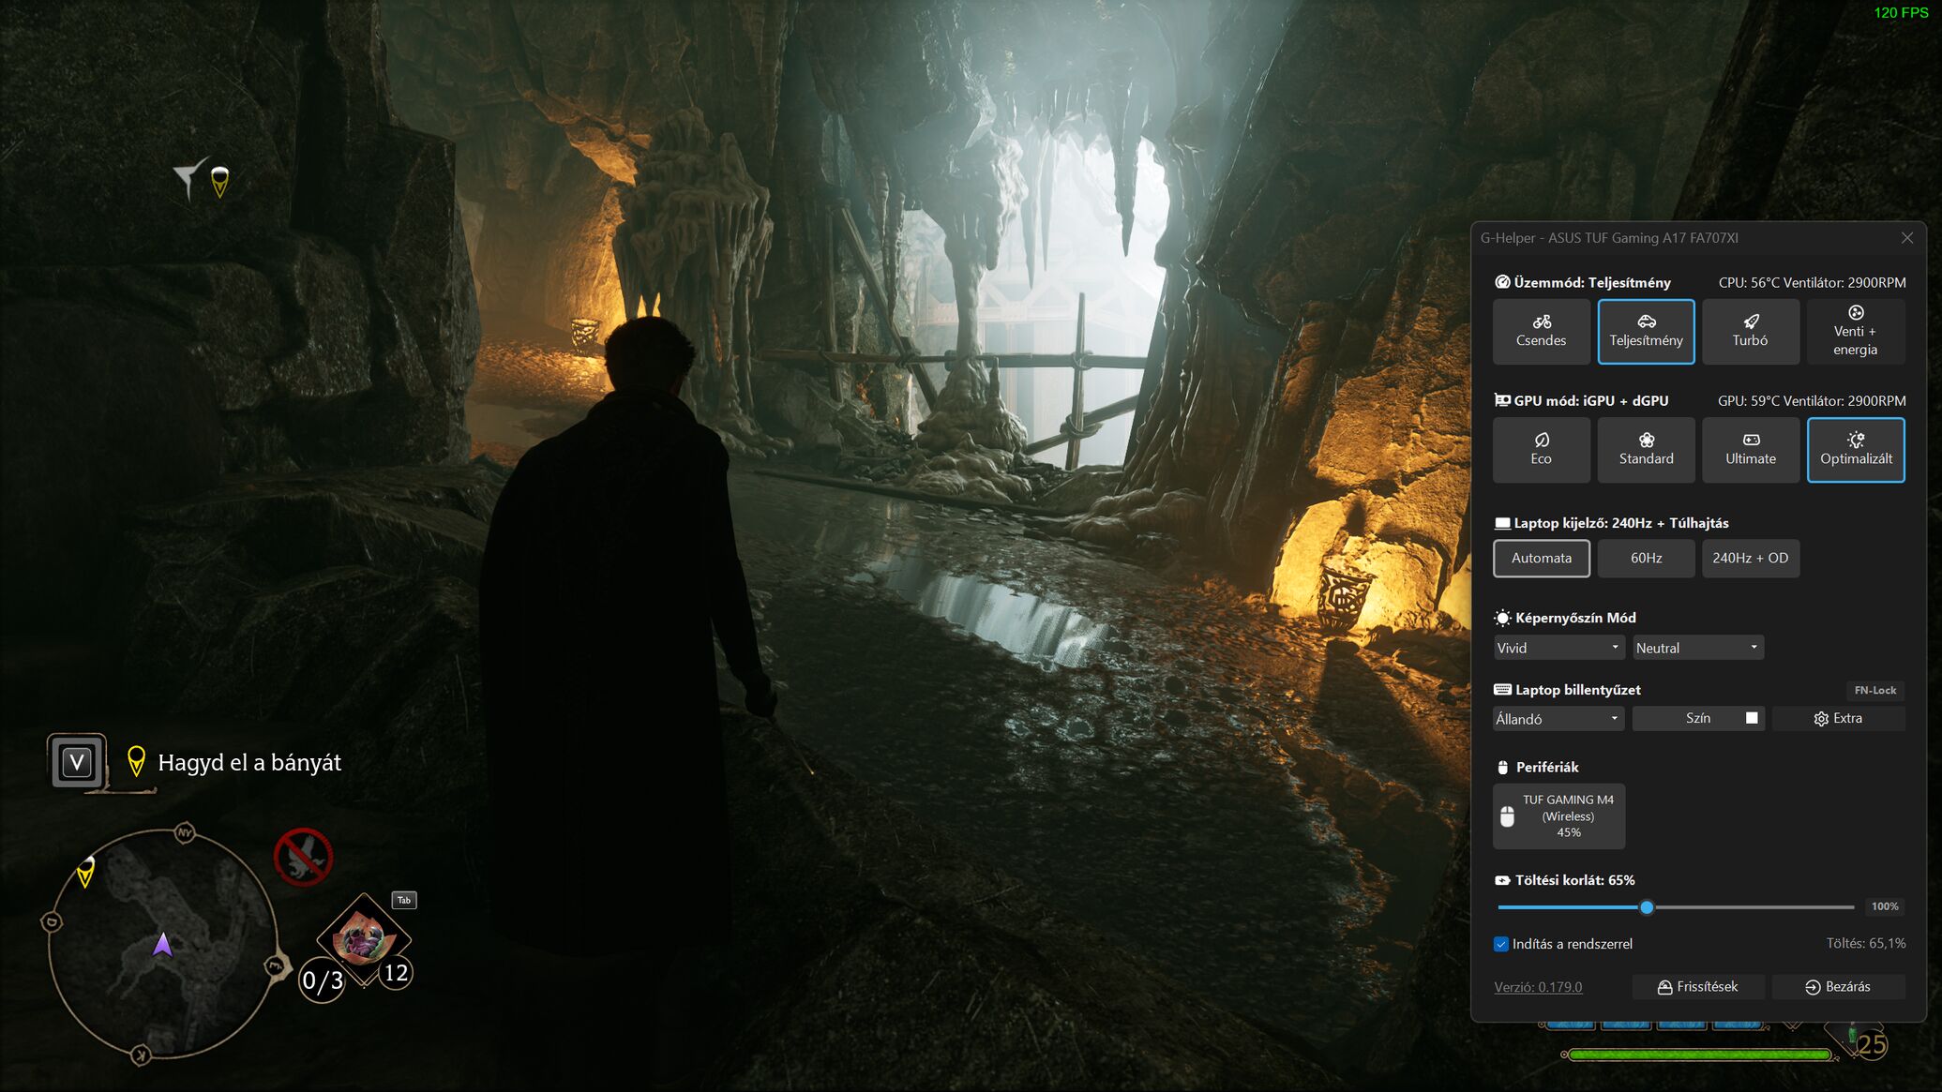This screenshot has width=1942, height=1092.
Task: Click the Töltési korlát battery icon
Action: point(1502,880)
